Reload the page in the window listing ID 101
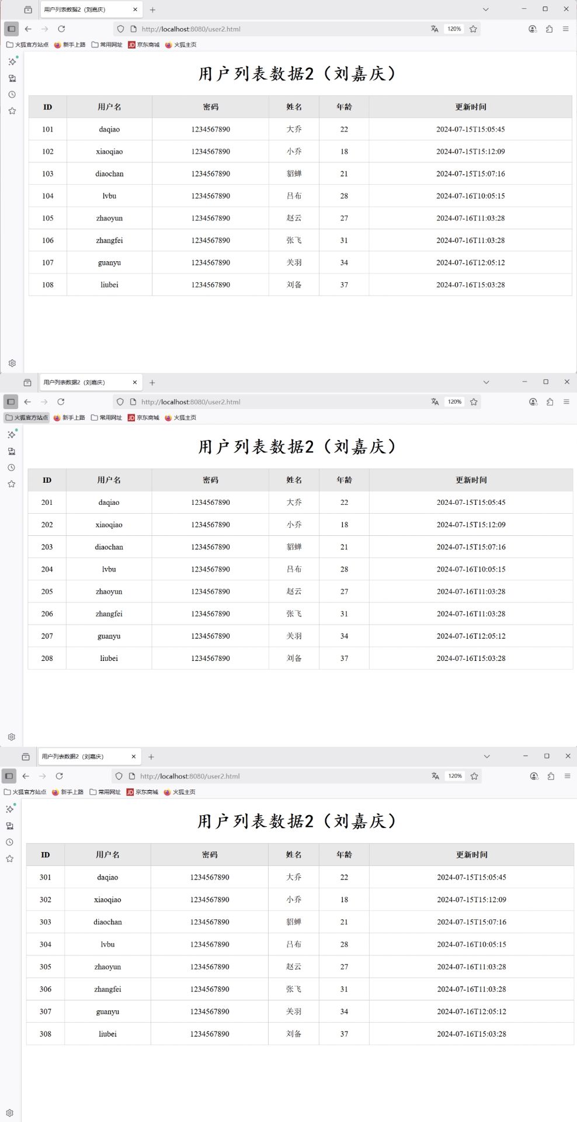 [61, 29]
